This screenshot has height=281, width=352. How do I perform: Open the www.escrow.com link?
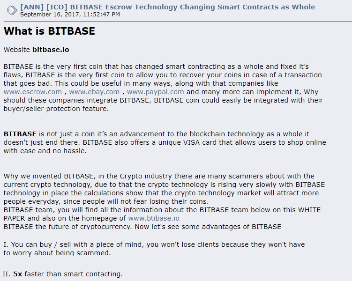32,92
